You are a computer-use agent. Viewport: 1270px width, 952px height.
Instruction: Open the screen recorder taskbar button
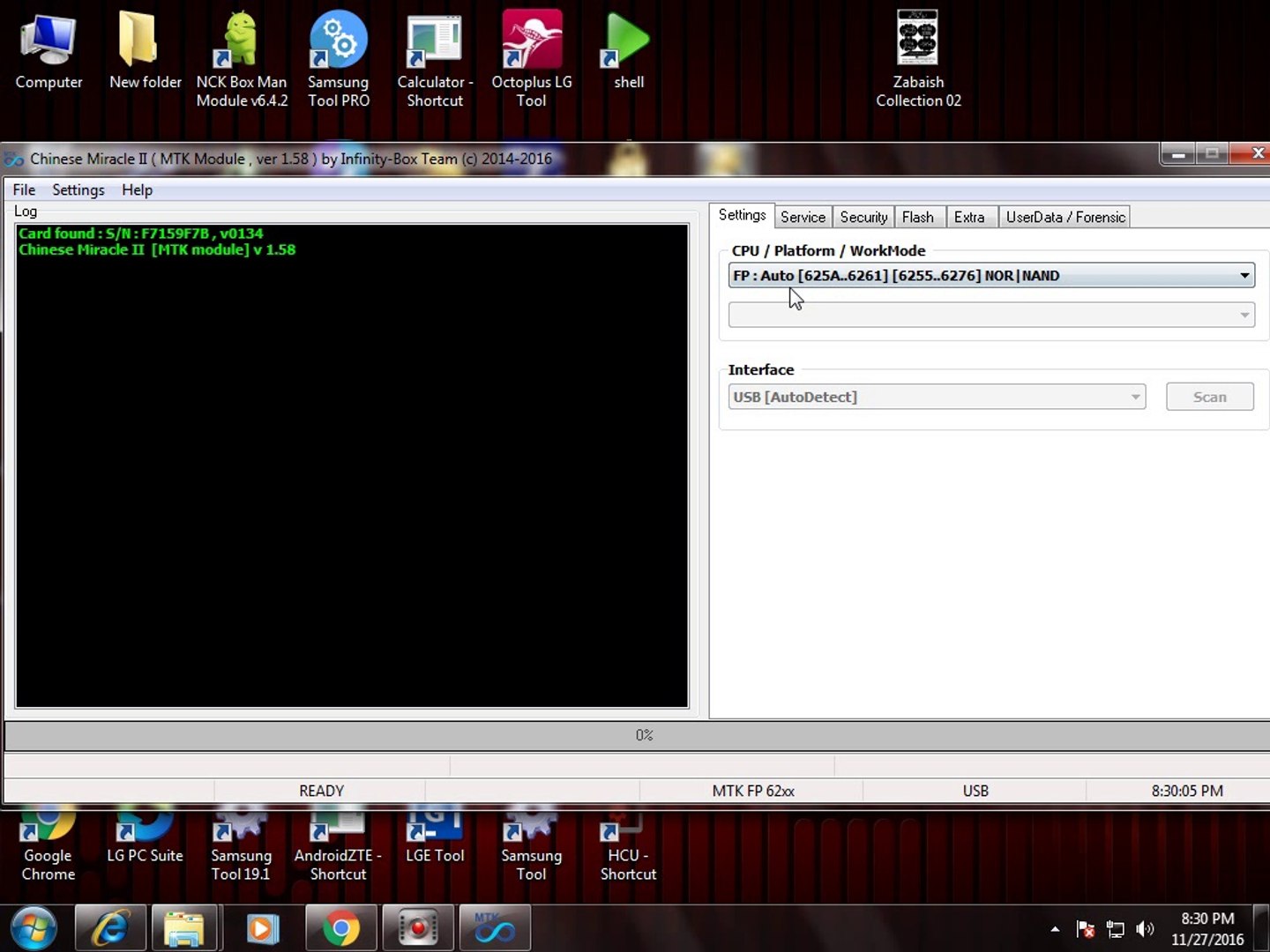point(417,928)
